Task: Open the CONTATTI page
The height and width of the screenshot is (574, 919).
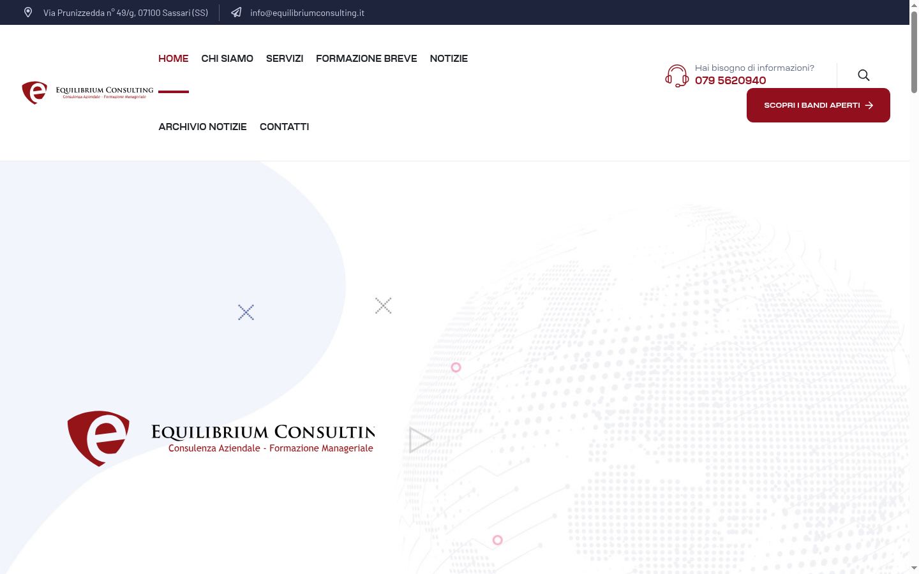Action: coord(284,127)
